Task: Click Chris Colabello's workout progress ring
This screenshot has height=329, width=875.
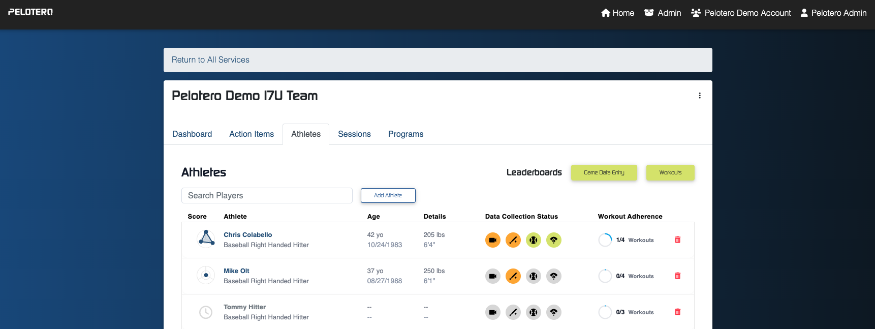Action: click(x=605, y=240)
